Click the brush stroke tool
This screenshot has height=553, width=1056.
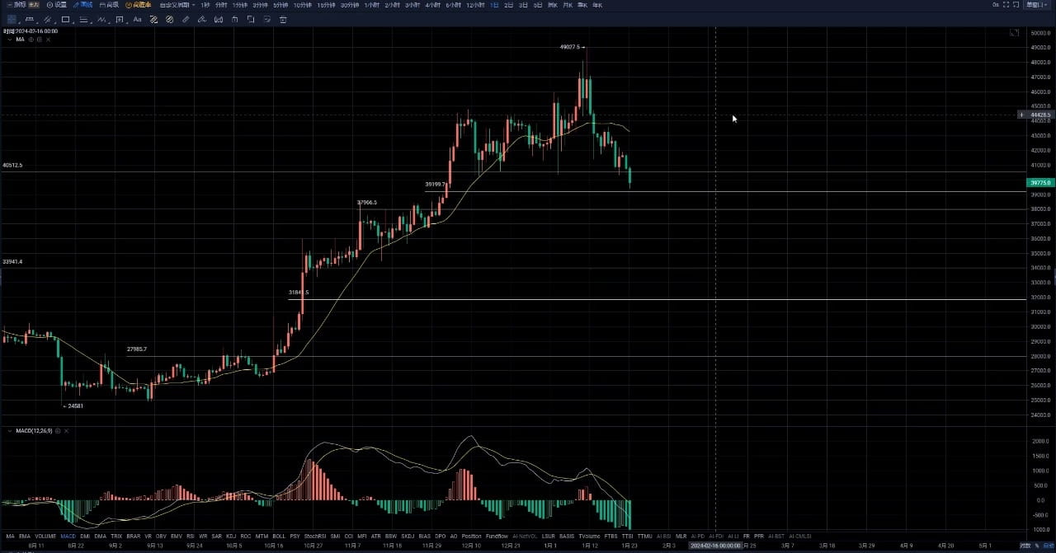153,19
